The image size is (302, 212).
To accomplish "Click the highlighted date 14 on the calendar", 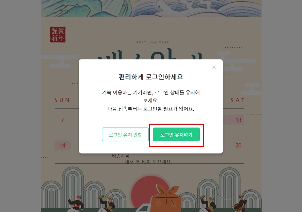I will tap(63, 145).
